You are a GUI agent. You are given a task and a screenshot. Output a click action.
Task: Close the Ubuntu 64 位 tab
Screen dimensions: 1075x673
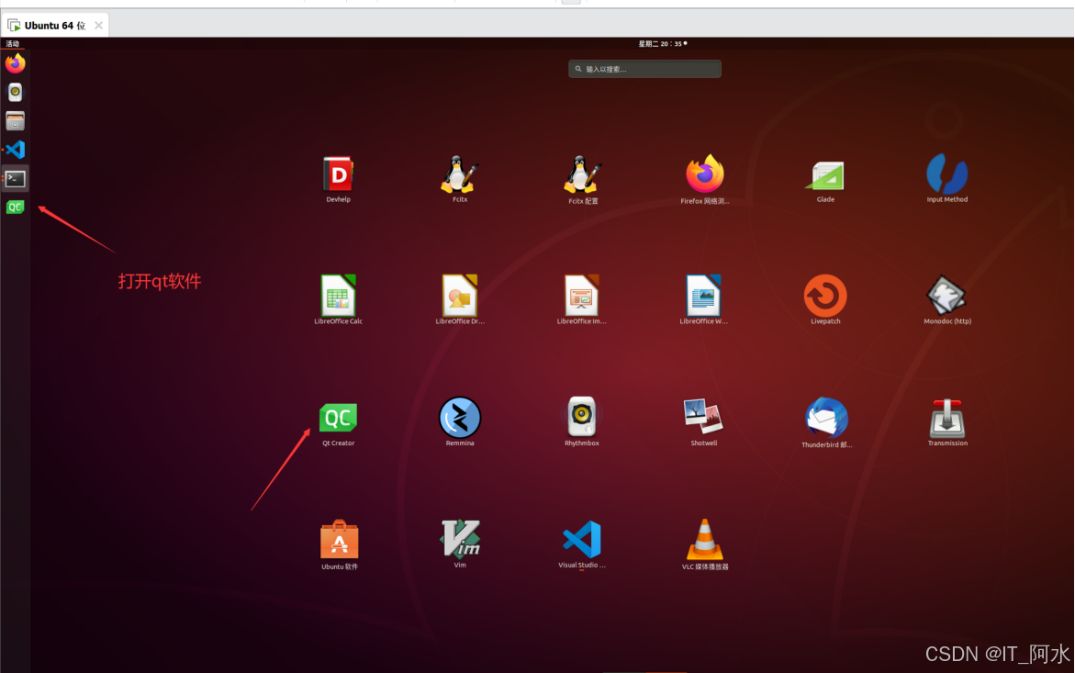click(x=99, y=26)
